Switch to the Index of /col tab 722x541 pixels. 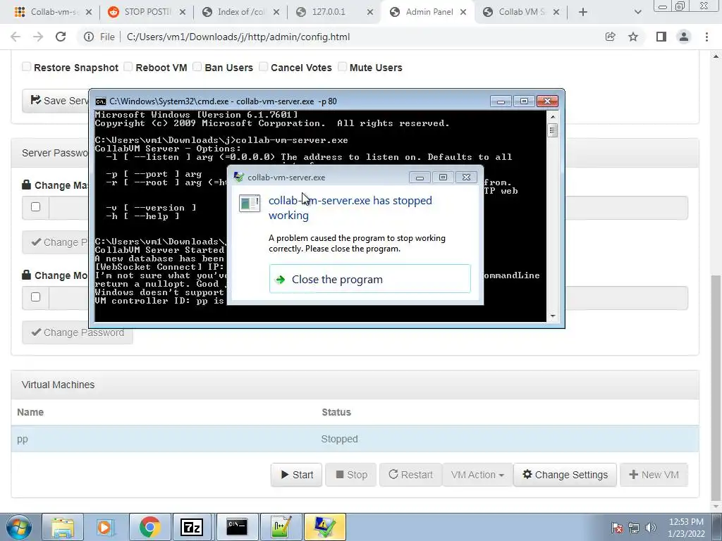point(240,12)
